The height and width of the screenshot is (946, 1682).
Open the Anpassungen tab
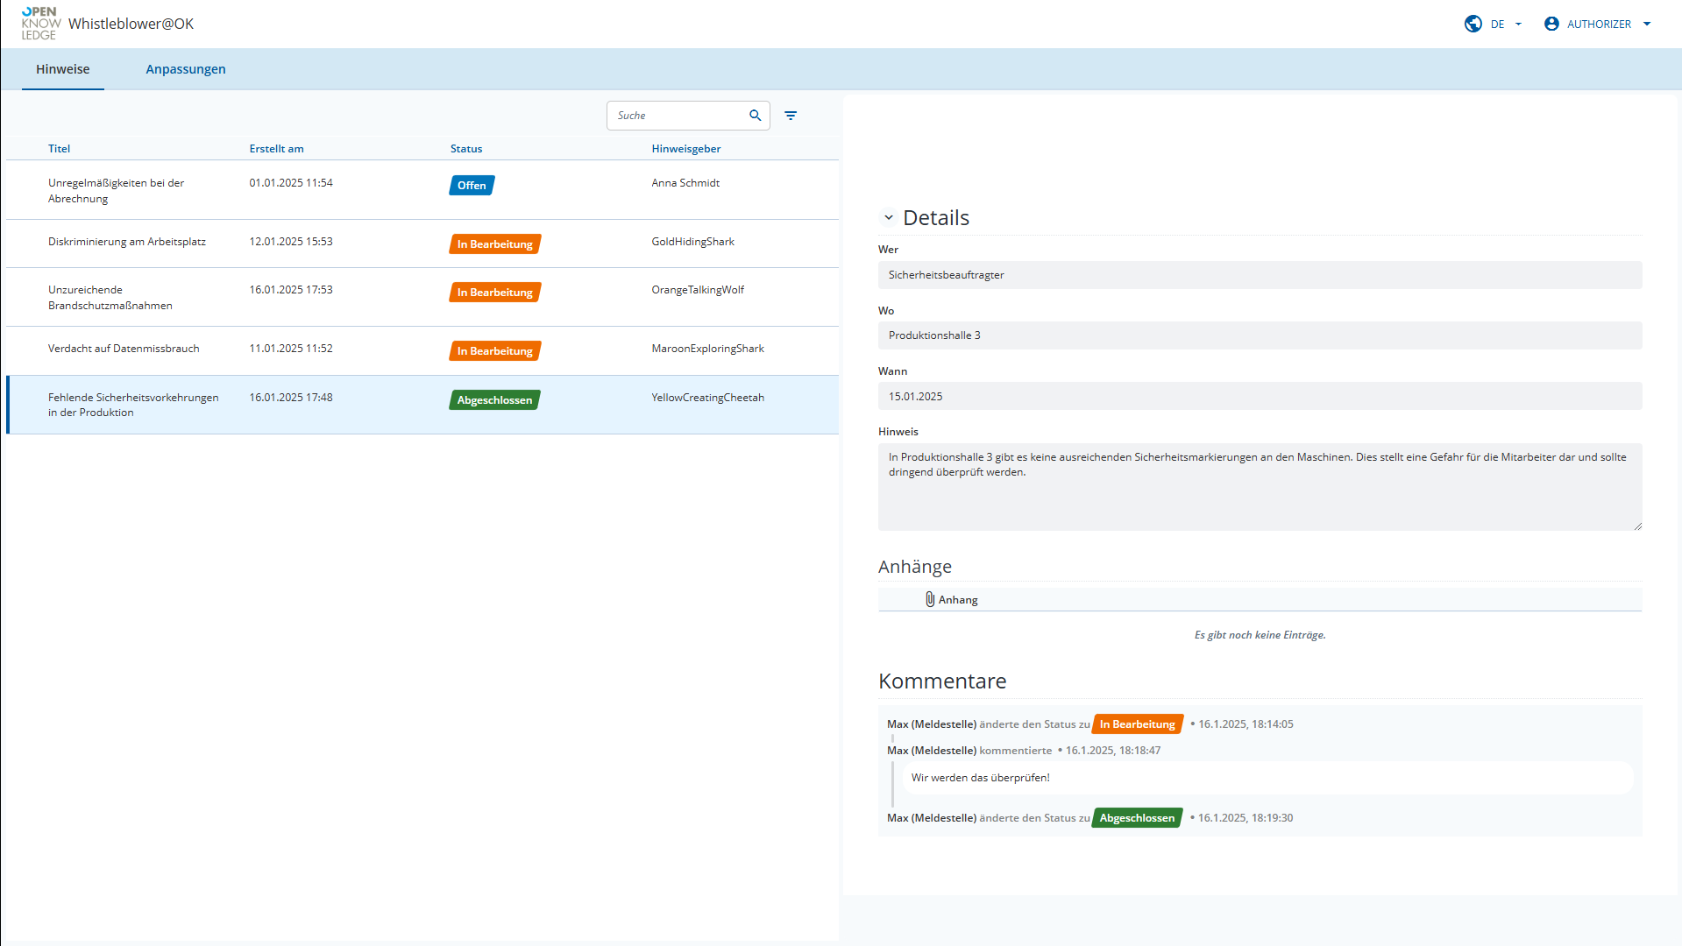185,69
